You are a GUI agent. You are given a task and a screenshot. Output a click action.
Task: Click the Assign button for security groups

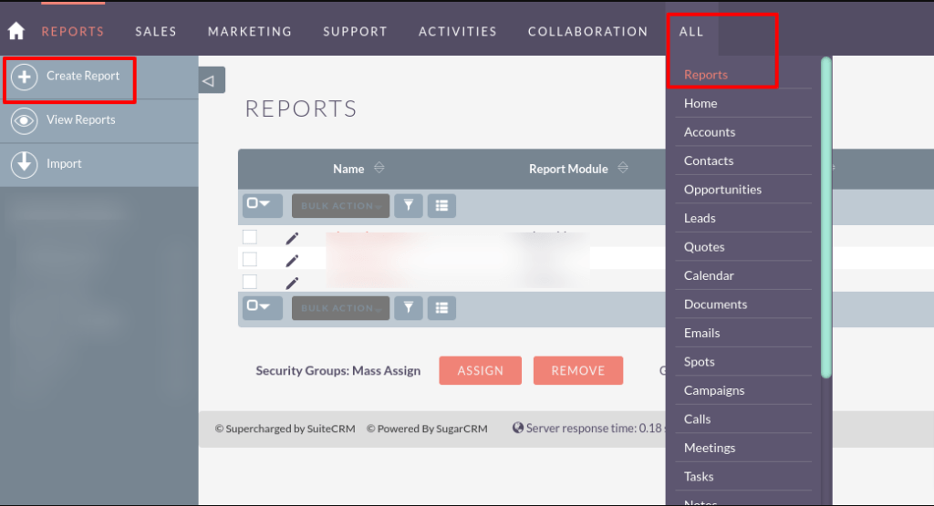click(x=480, y=370)
